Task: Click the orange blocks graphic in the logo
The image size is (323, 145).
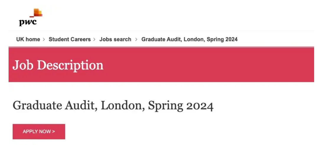Action: tap(37, 13)
